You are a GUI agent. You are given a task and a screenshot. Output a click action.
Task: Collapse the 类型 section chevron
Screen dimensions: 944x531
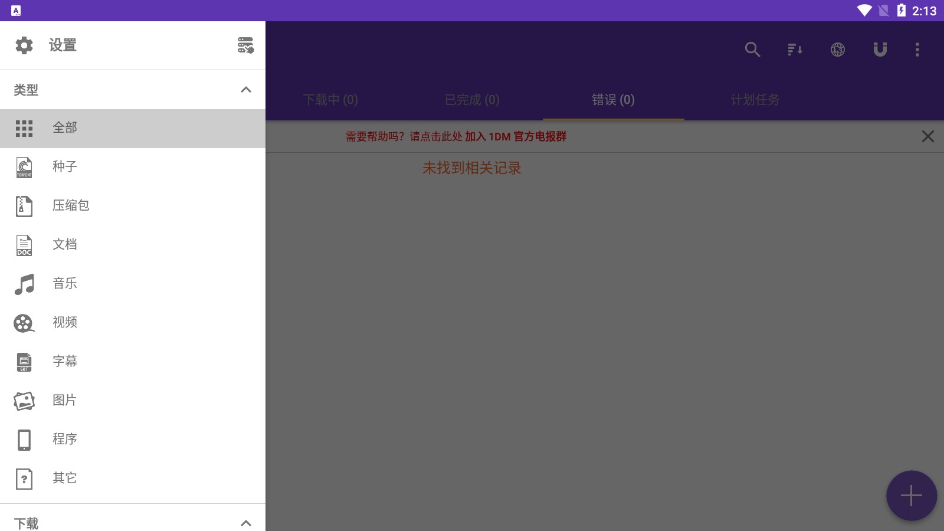(x=246, y=90)
